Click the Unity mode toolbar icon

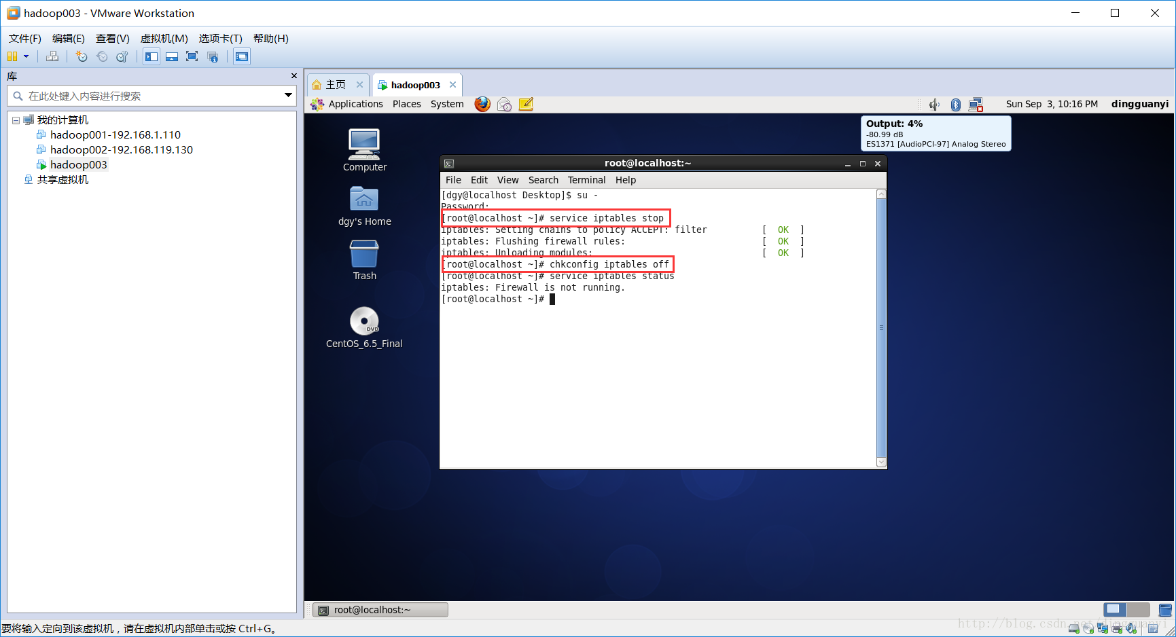pyautogui.click(x=213, y=56)
